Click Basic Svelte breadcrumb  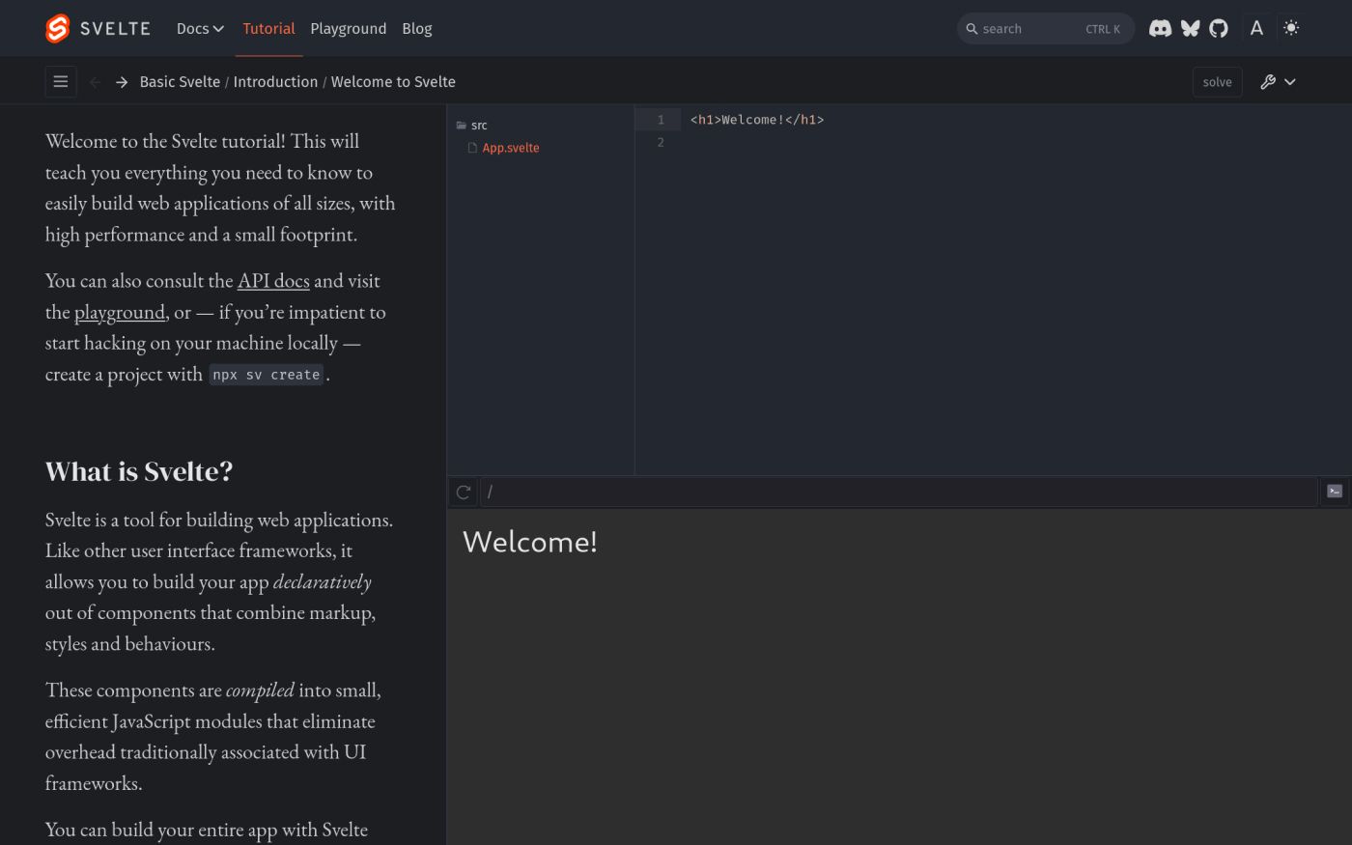pyautogui.click(x=180, y=82)
